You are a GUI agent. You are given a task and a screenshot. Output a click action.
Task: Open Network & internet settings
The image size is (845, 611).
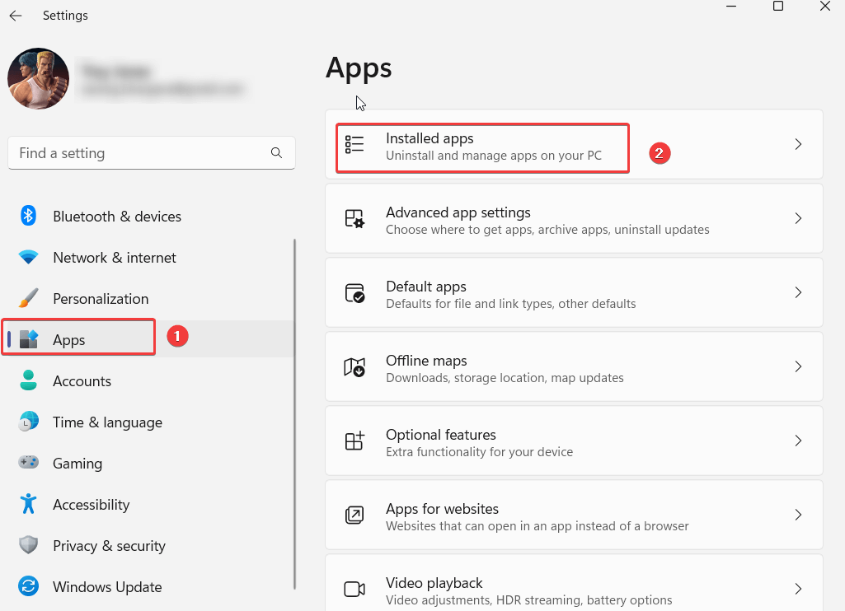(148, 258)
